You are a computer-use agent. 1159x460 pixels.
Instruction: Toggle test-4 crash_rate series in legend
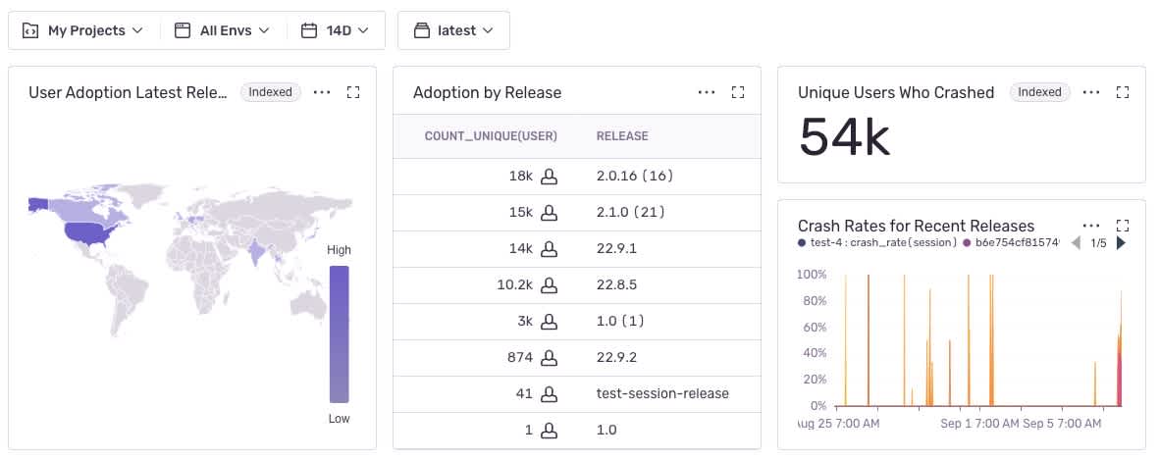point(876,242)
